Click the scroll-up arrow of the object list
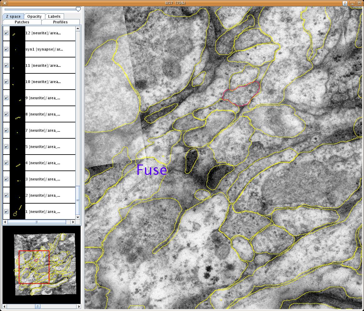The height and width of the screenshot is (311, 364). (x=78, y=29)
